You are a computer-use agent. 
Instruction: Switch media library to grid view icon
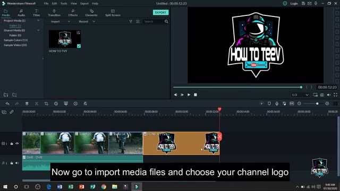click(x=138, y=21)
